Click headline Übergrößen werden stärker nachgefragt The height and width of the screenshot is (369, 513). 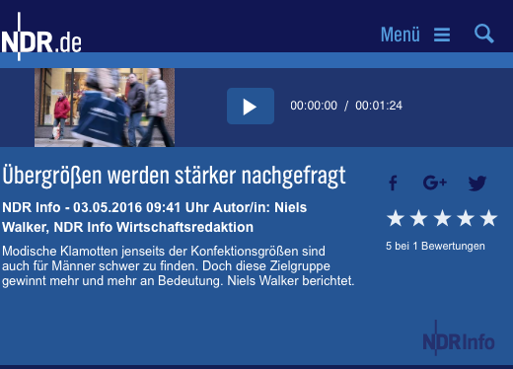[174, 176]
